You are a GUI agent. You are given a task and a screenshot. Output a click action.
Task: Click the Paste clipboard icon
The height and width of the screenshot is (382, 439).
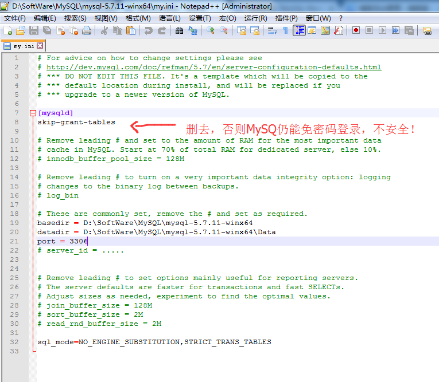pos(131,30)
